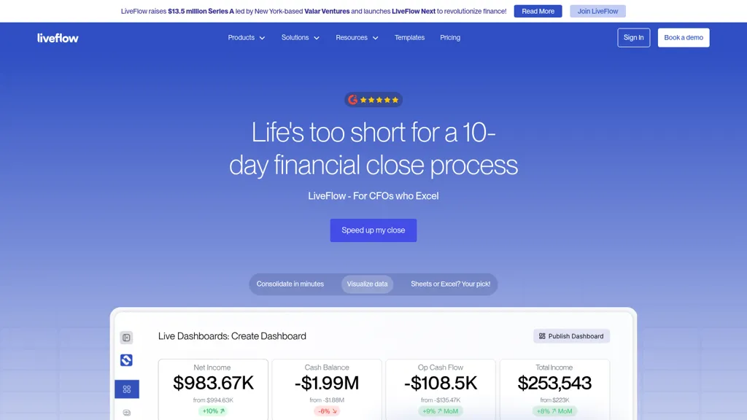Click the liveflow logo in the header
Viewport: 747px width, 420px height.
[x=58, y=38]
